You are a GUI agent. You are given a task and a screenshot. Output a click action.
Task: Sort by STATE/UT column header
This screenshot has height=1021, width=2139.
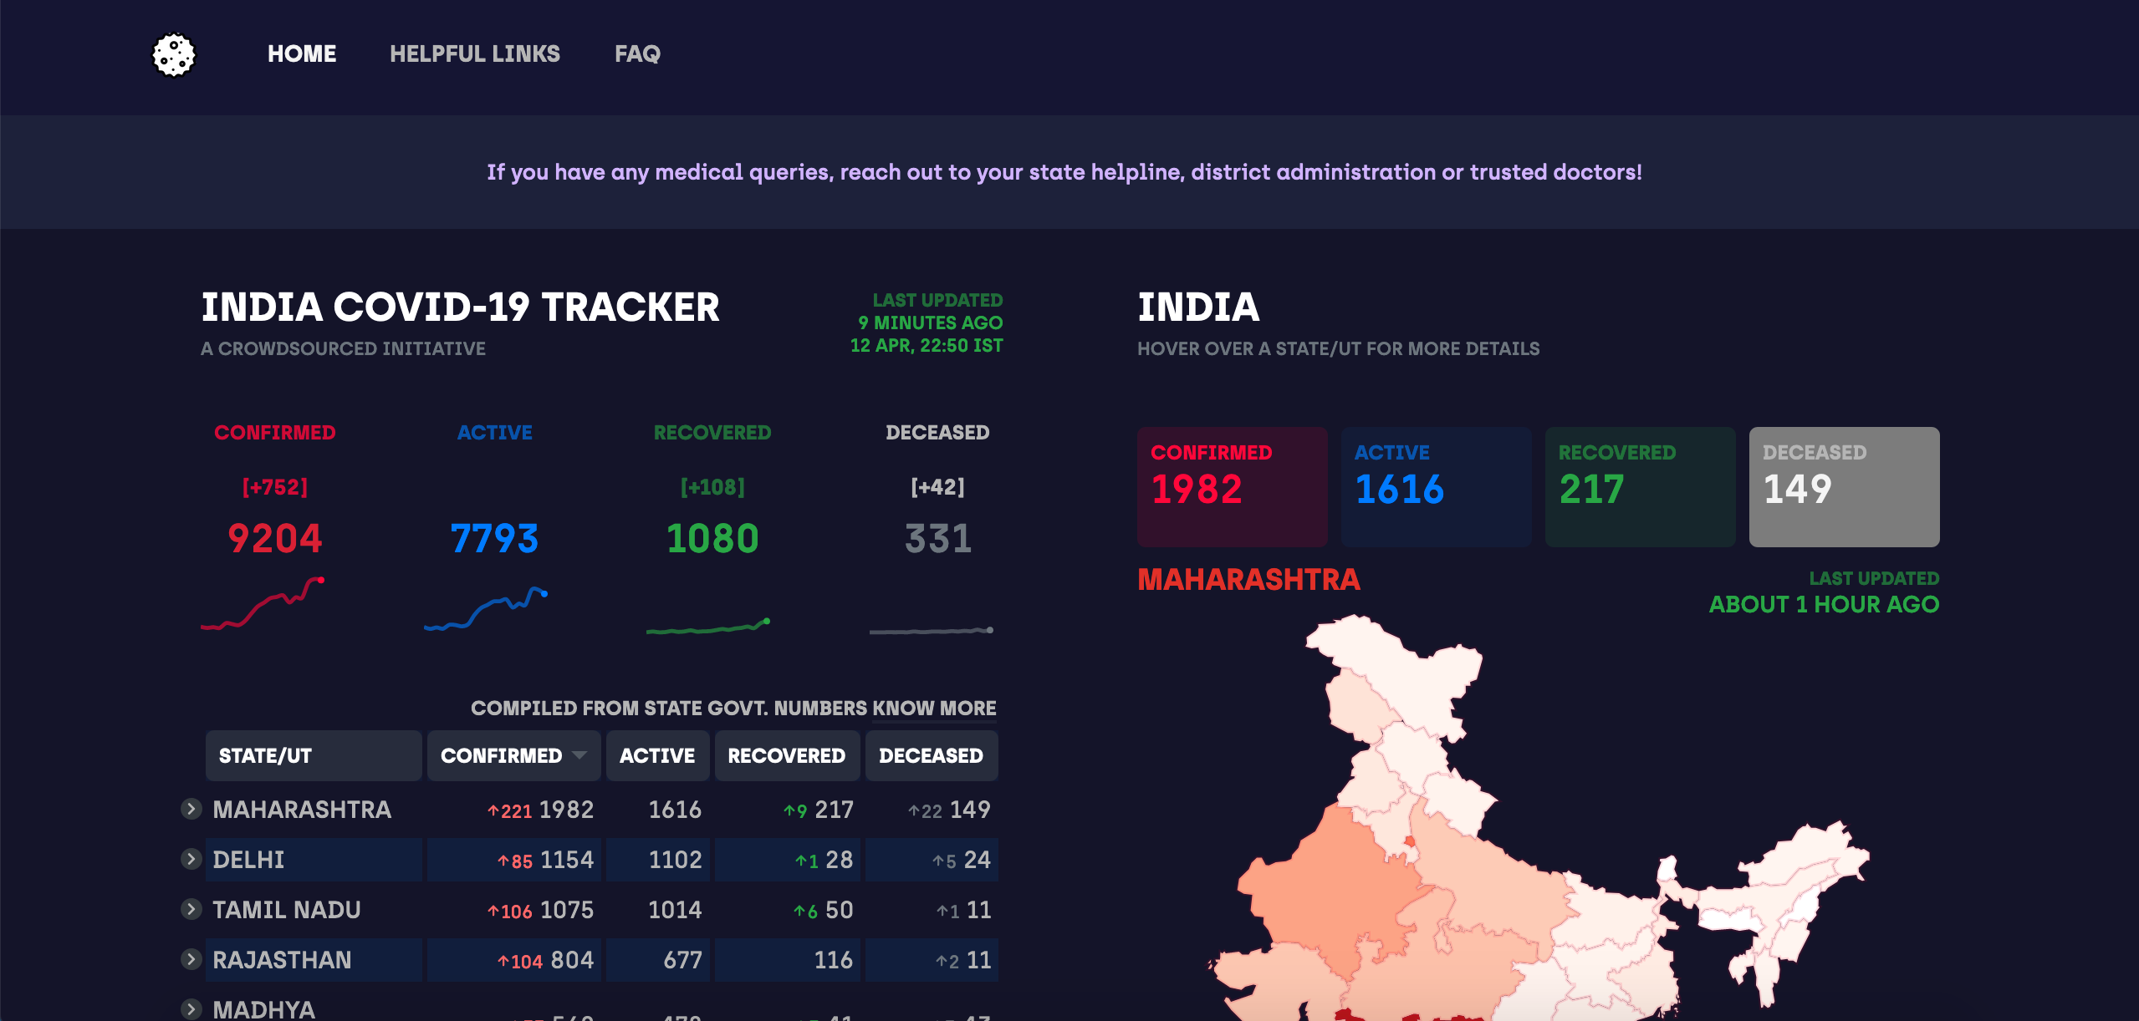coord(314,755)
